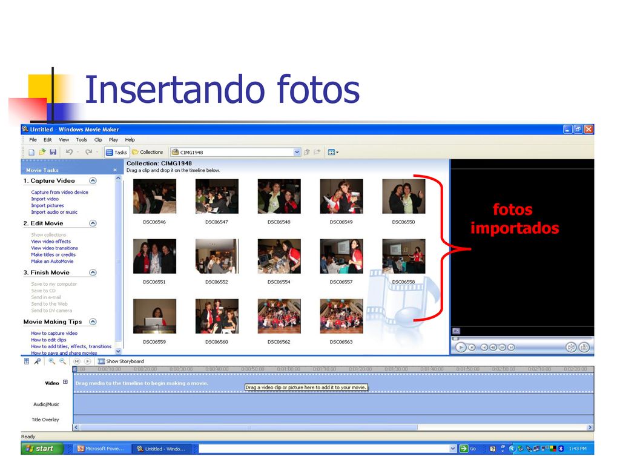The width and height of the screenshot is (620, 465).
Task: Open the File menu
Action: [33, 140]
